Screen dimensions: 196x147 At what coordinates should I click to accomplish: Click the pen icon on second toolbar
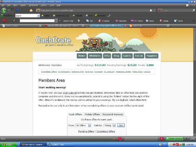pyautogui.click(x=109, y=16)
